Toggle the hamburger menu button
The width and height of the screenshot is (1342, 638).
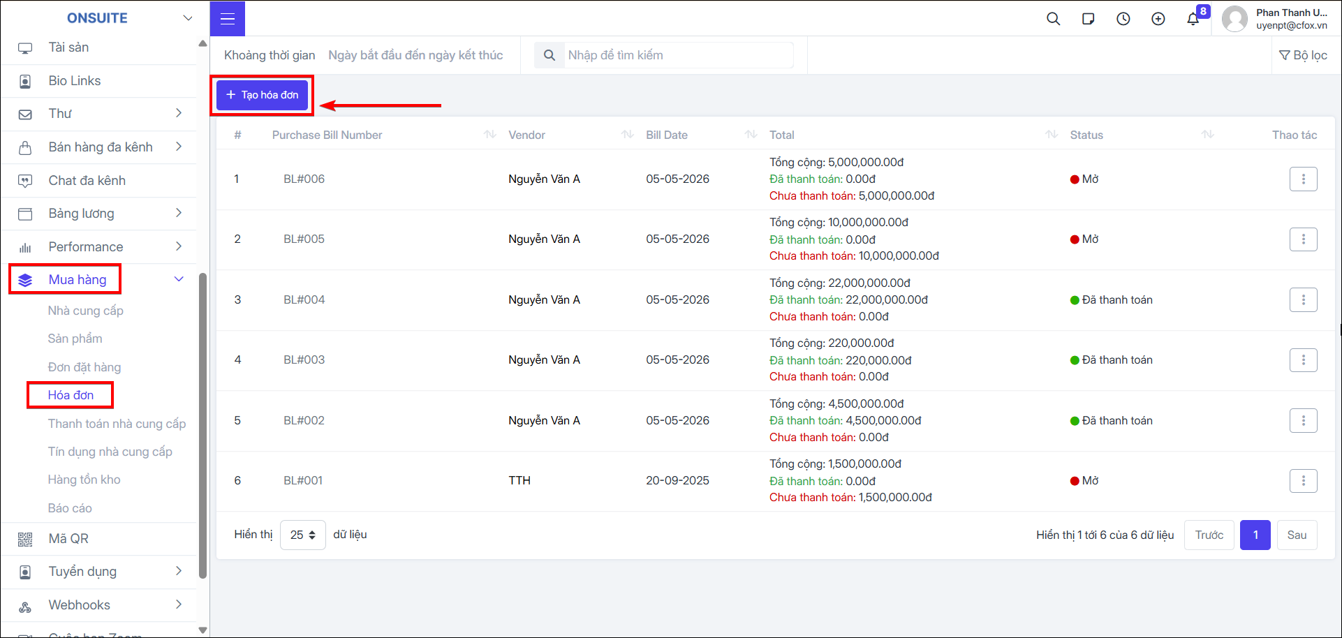[228, 18]
